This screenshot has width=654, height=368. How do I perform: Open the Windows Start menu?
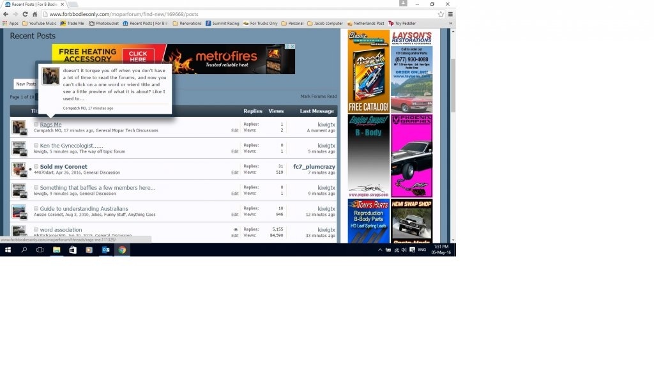(8, 250)
